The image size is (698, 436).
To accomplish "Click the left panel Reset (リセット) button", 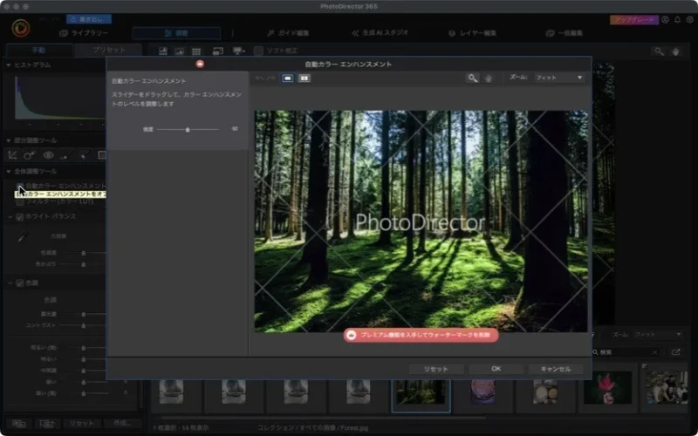I will (82, 424).
